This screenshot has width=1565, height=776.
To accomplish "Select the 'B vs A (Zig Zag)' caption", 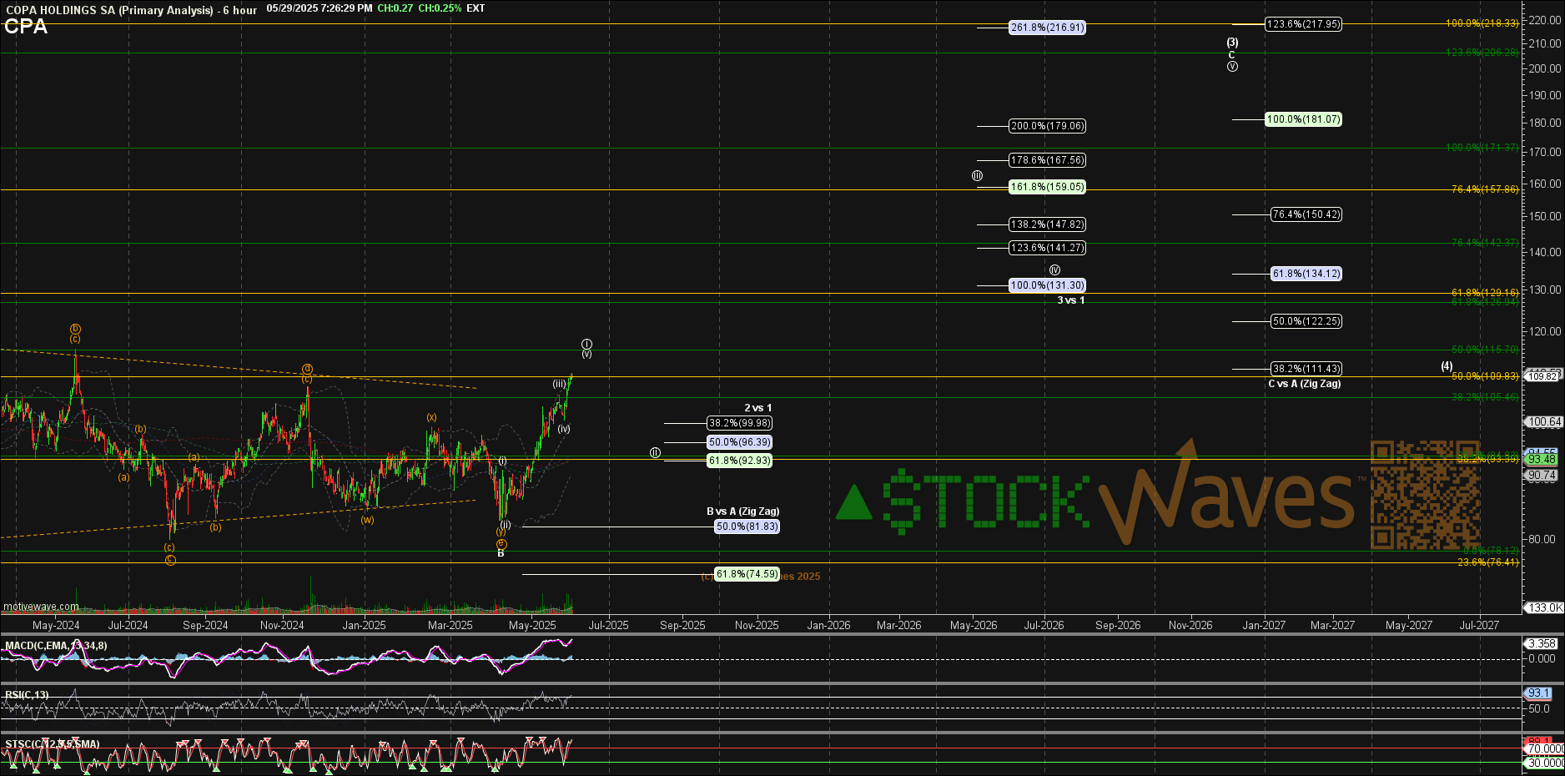I will click(743, 511).
